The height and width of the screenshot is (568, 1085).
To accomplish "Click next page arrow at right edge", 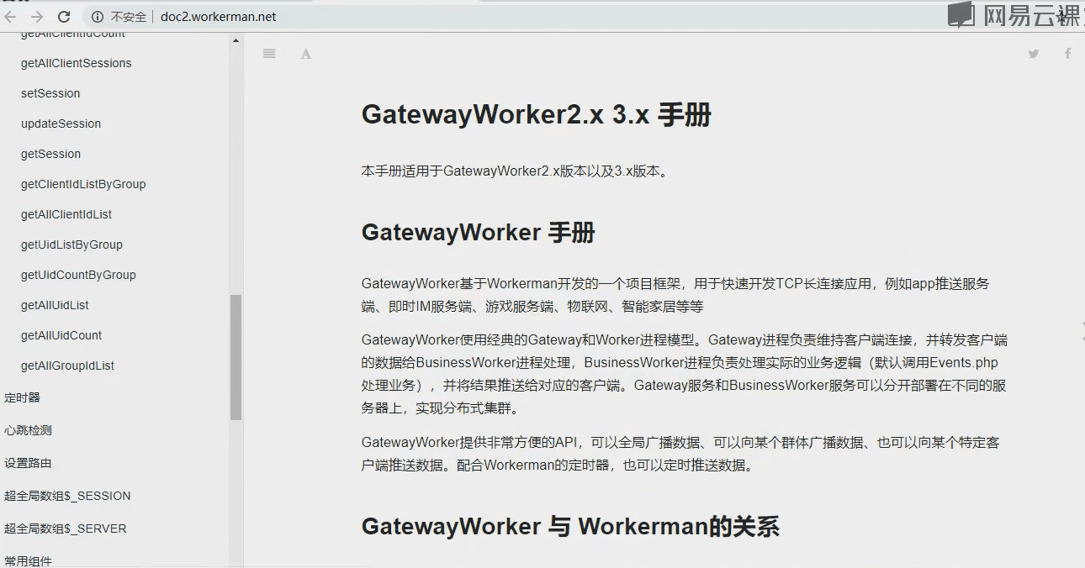I will click(1081, 330).
